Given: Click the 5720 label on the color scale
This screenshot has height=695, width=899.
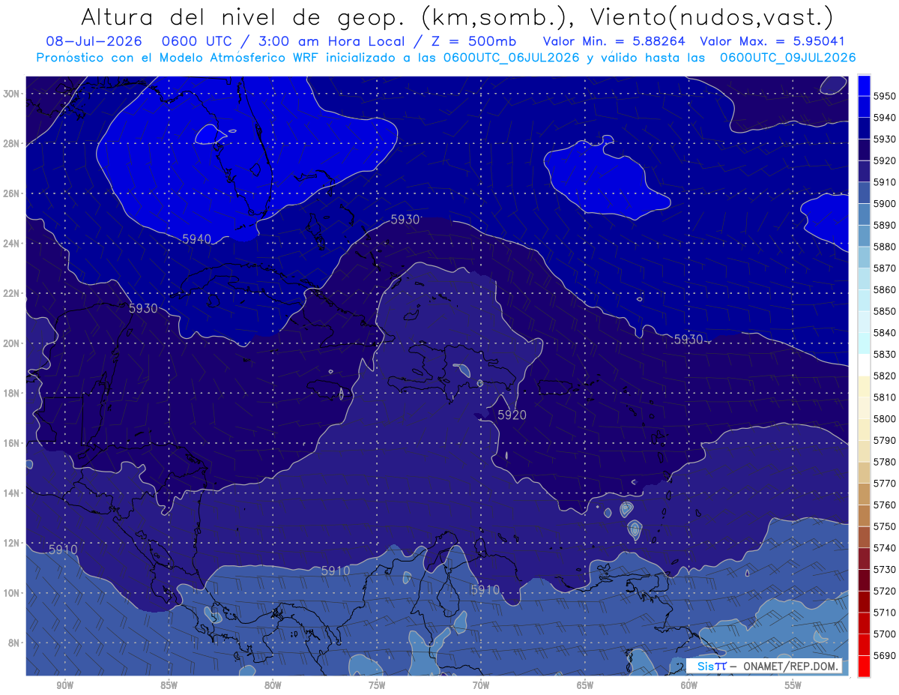Looking at the screenshot, I should 884,591.
